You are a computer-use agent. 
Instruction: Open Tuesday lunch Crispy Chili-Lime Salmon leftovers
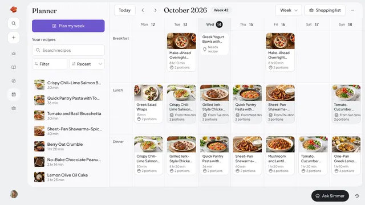pos(181,104)
